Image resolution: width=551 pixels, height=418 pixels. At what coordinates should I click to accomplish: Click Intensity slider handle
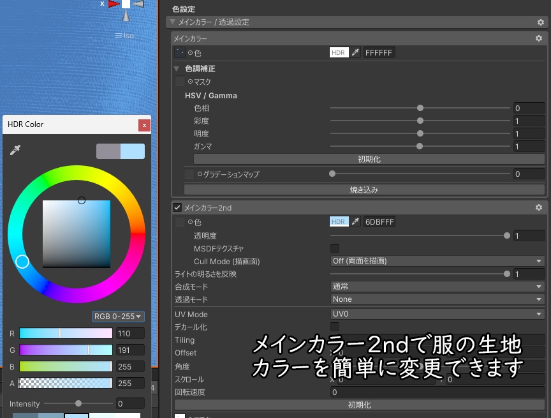(x=78, y=403)
